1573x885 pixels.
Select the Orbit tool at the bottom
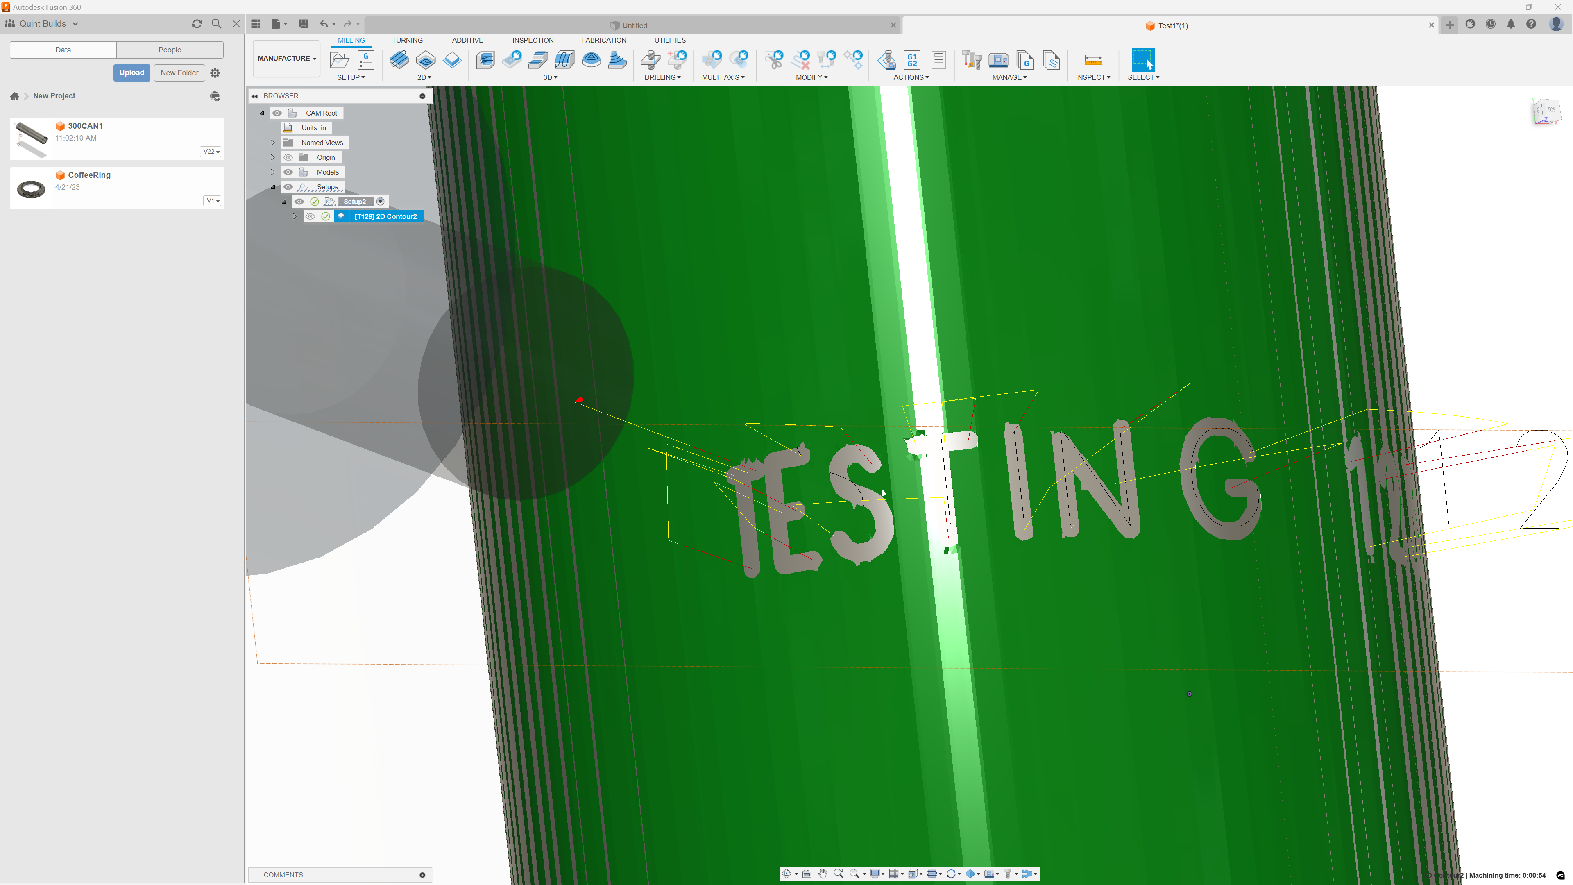pos(788,874)
